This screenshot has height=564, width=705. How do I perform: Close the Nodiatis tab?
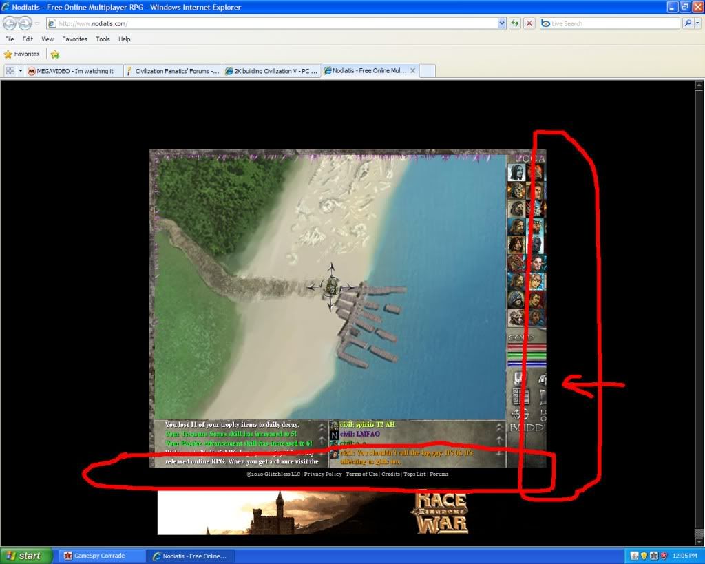(413, 70)
